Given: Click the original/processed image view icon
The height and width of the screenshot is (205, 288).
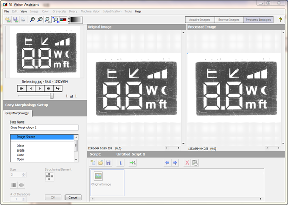Looking at the screenshot, I should pos(63,20).
